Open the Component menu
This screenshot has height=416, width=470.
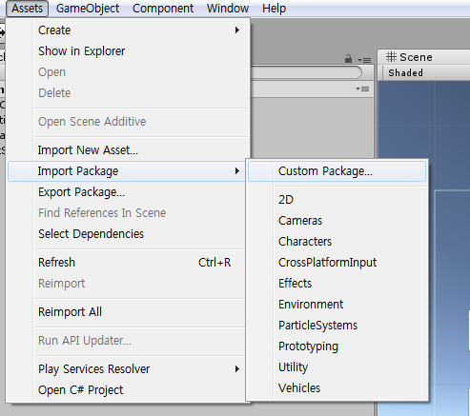pos(163,9)
